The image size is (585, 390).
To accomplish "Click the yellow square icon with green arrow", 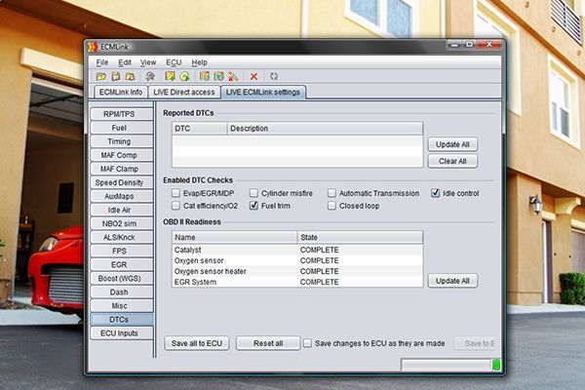I will coord(170,76).
